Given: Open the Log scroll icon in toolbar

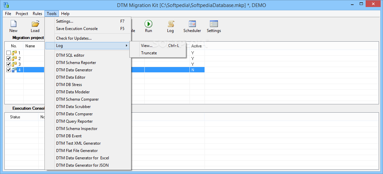Looking at the screenshot, I should click(170, 24).
